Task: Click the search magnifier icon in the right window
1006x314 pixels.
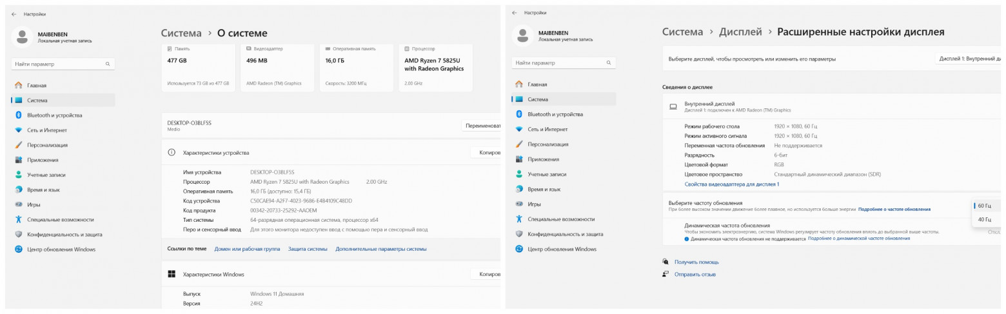Action: (608, 63)
